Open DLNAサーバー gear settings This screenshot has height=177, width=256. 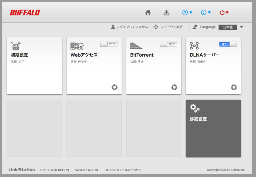tap(234, 87)
